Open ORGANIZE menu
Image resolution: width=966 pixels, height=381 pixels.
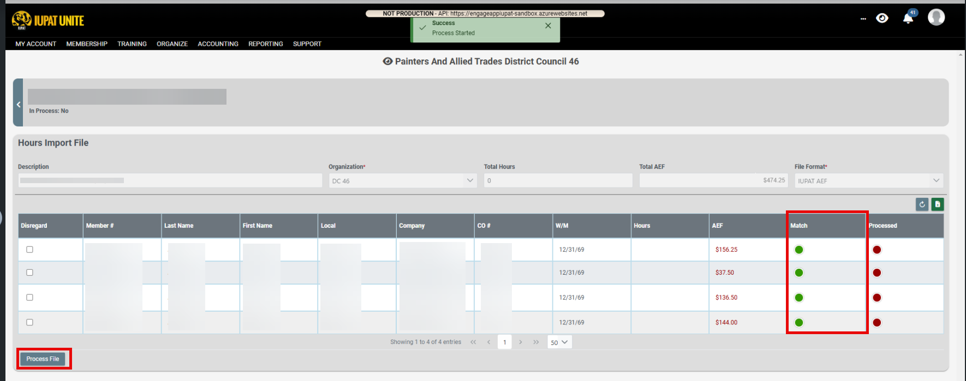(x=172, y=44)
